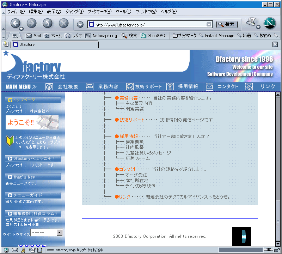
Task: Click the トップページ sidebar button
Action: [33, 100]
